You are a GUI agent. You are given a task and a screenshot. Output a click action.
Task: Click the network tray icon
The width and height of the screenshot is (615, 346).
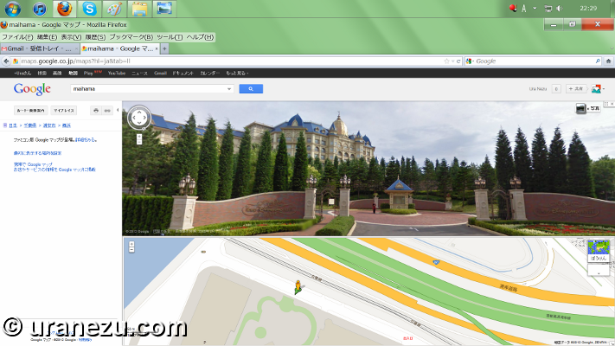tap(548, 9)
